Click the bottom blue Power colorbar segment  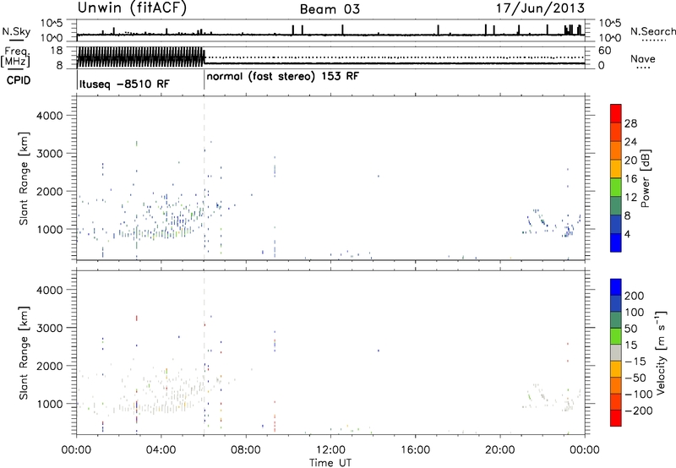pos(616,242)
